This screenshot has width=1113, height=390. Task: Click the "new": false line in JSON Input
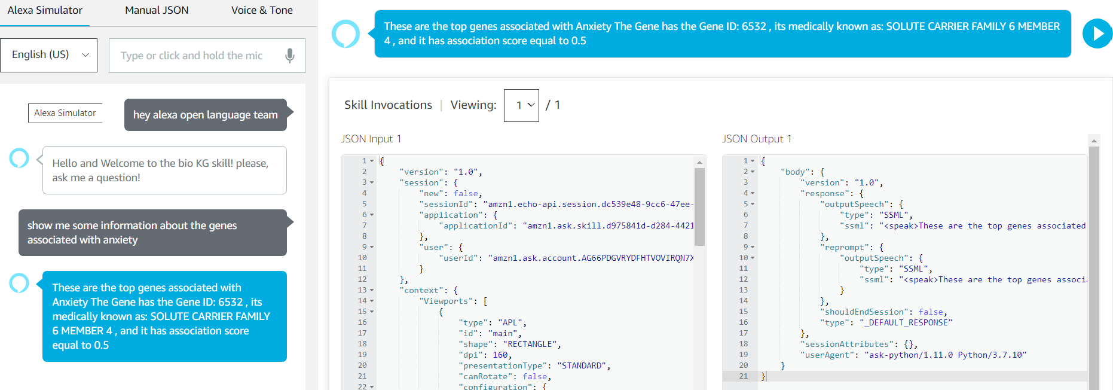(451, 193)
